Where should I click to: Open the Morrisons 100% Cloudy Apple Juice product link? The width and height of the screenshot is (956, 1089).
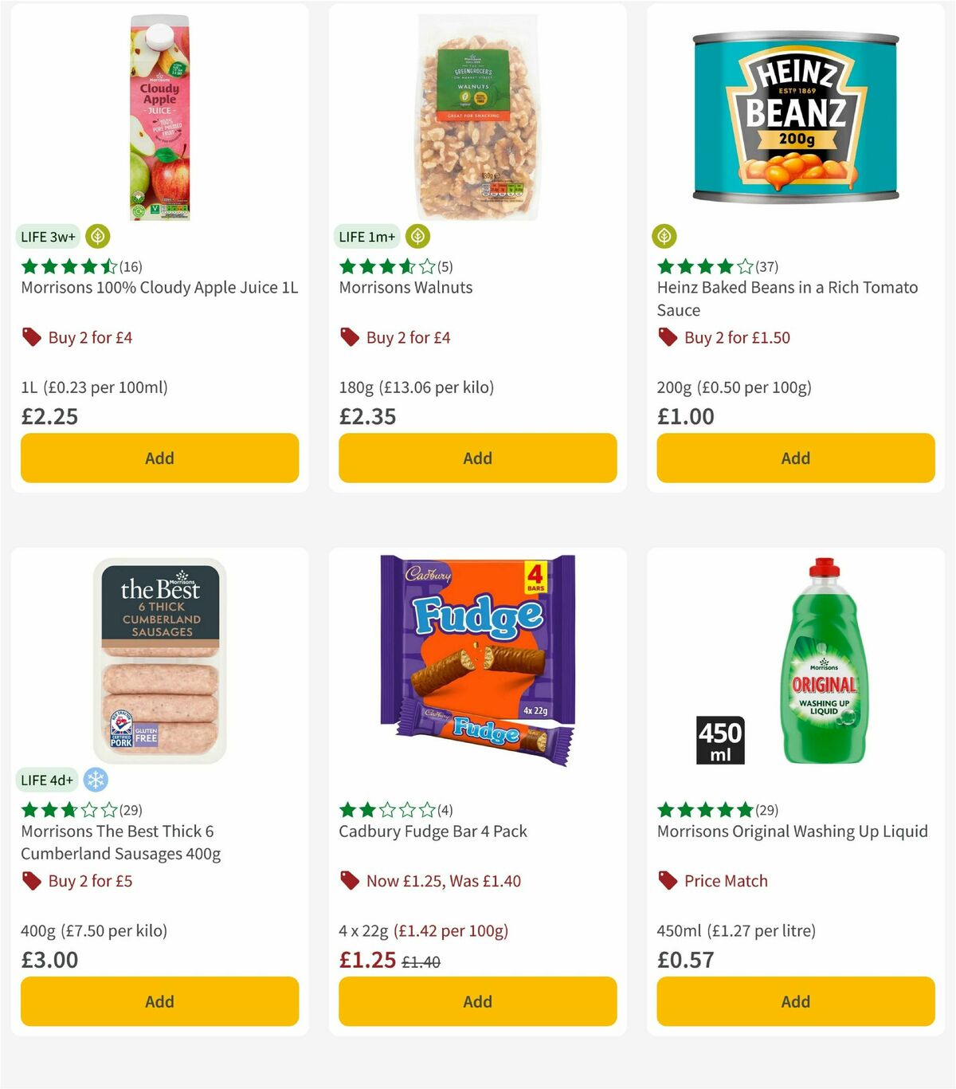point(159,287)
